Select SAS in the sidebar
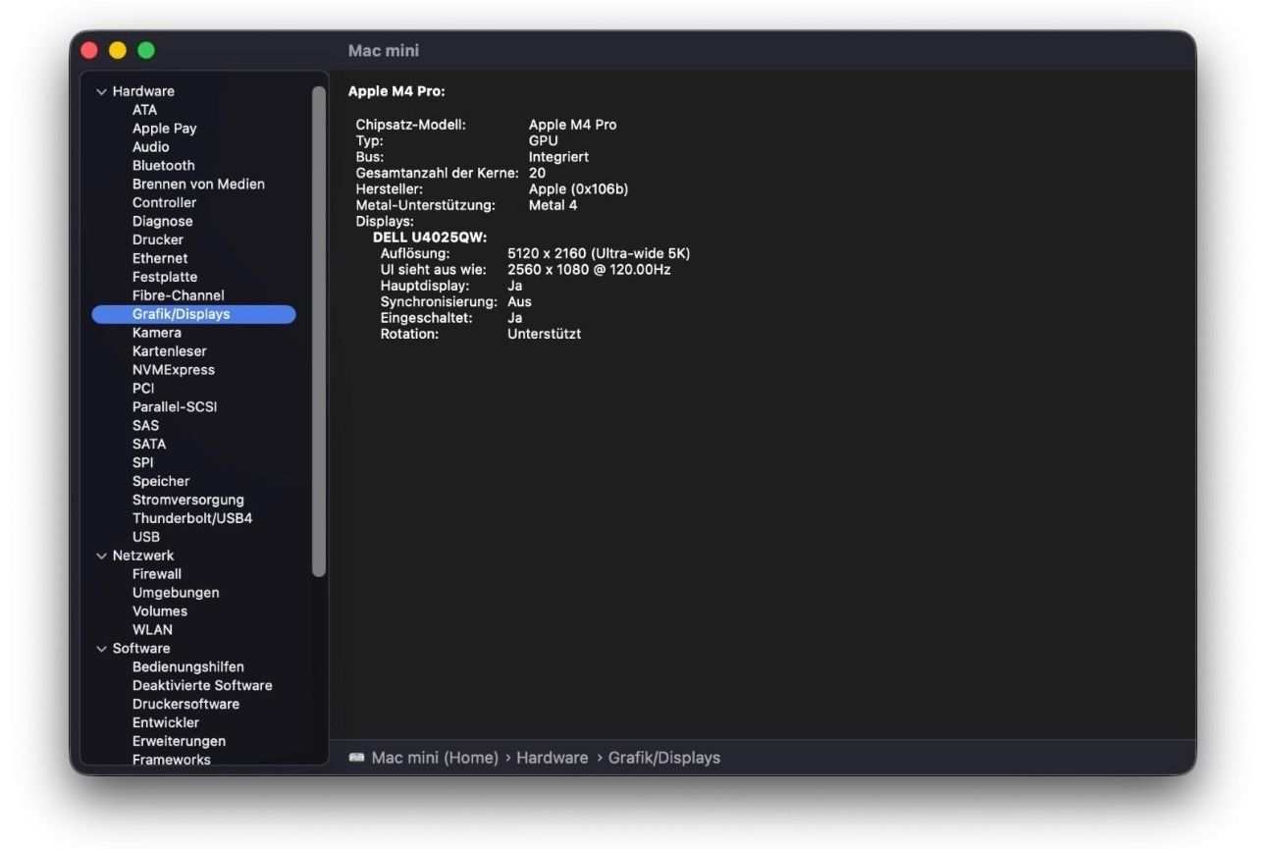This screenshot has height=849, width=1266. click(x=145, y=426)
